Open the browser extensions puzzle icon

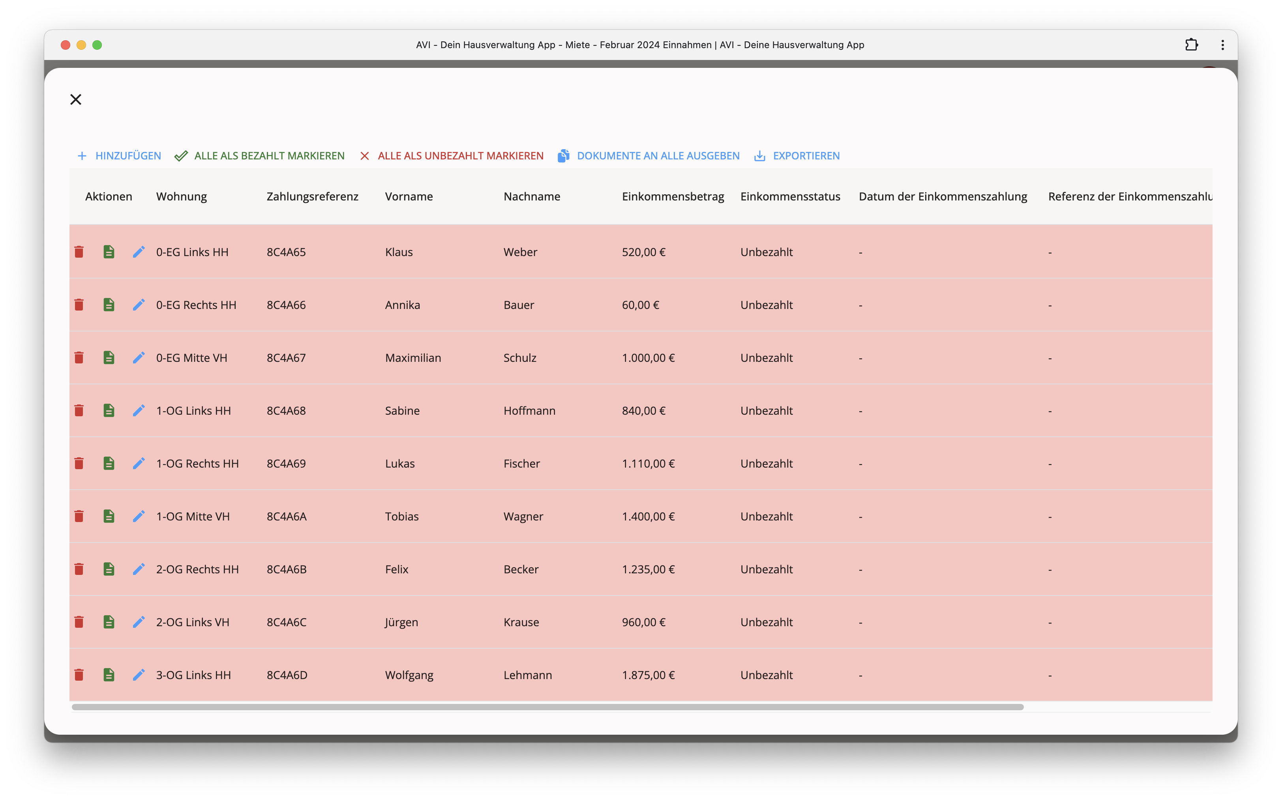(1191, 45)
